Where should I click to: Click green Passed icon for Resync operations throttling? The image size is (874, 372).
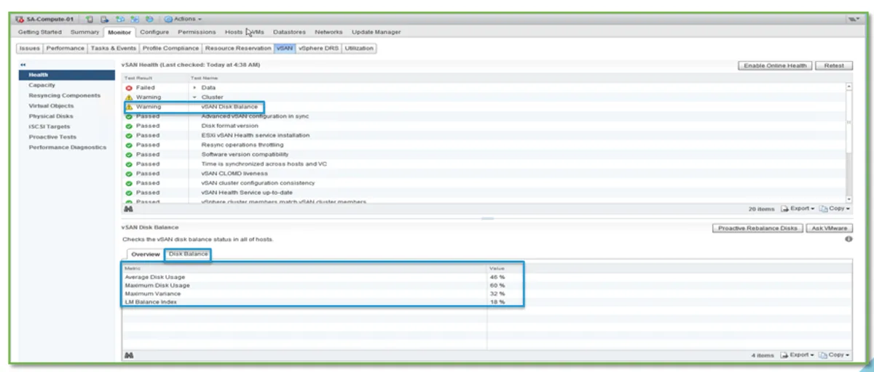click(x=128, y=145)
